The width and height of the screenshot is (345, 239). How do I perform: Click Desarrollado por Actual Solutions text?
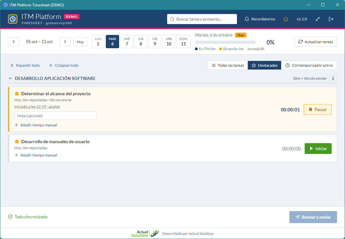[188, 234]
